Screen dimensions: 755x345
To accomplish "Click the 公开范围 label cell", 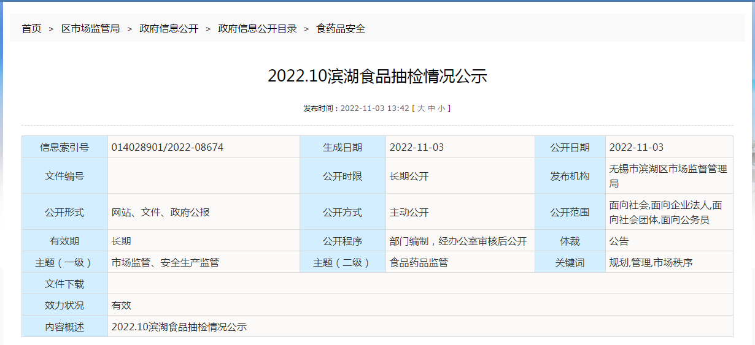I will coord(570,212).
